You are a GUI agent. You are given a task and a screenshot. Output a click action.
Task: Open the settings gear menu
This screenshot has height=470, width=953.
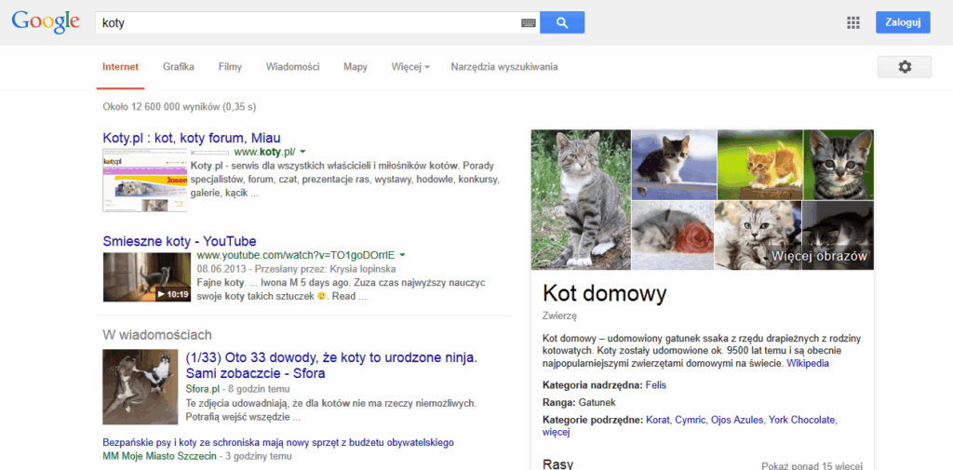[905, 67]
